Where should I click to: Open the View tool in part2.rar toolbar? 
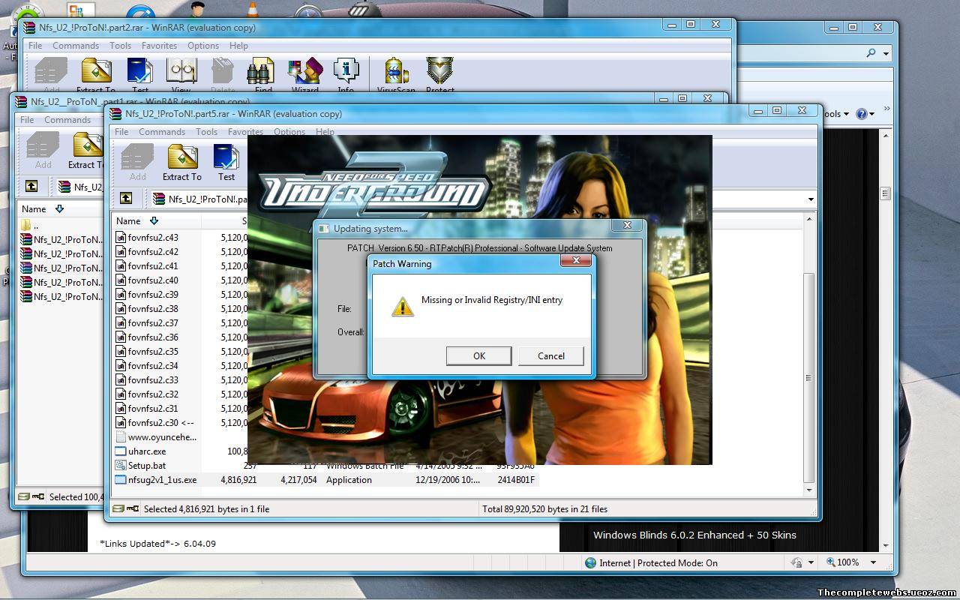(x=181, y=75)
